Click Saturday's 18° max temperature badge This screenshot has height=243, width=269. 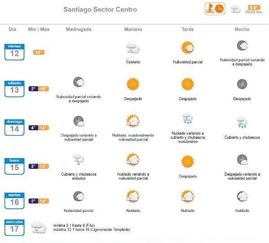44,89
